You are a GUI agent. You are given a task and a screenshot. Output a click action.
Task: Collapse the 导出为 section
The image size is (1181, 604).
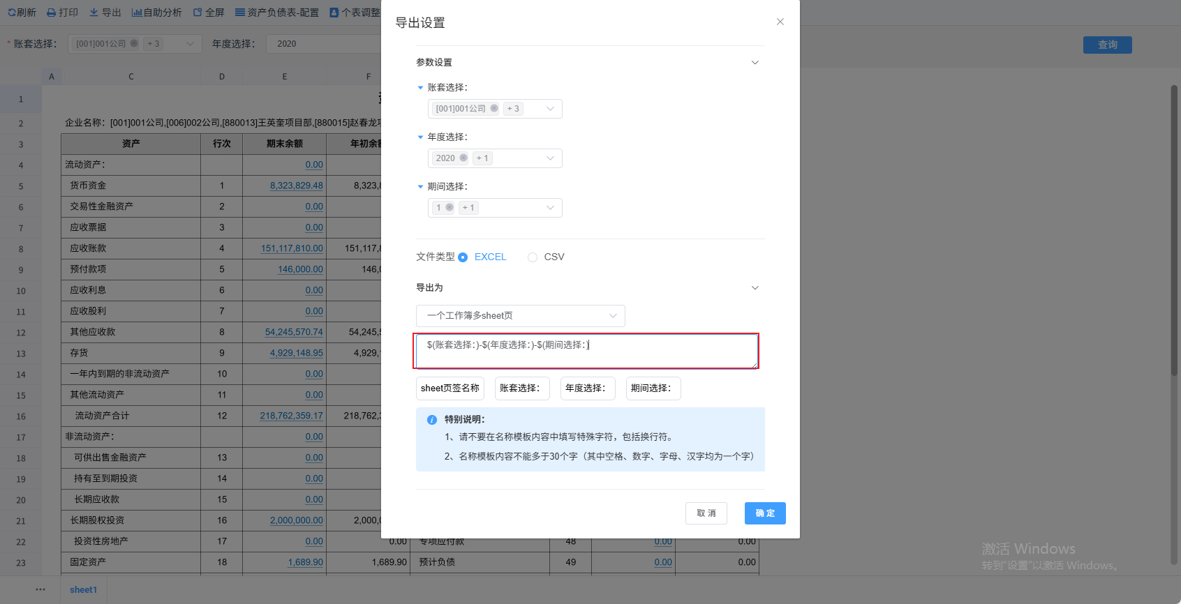click(755, 288)
